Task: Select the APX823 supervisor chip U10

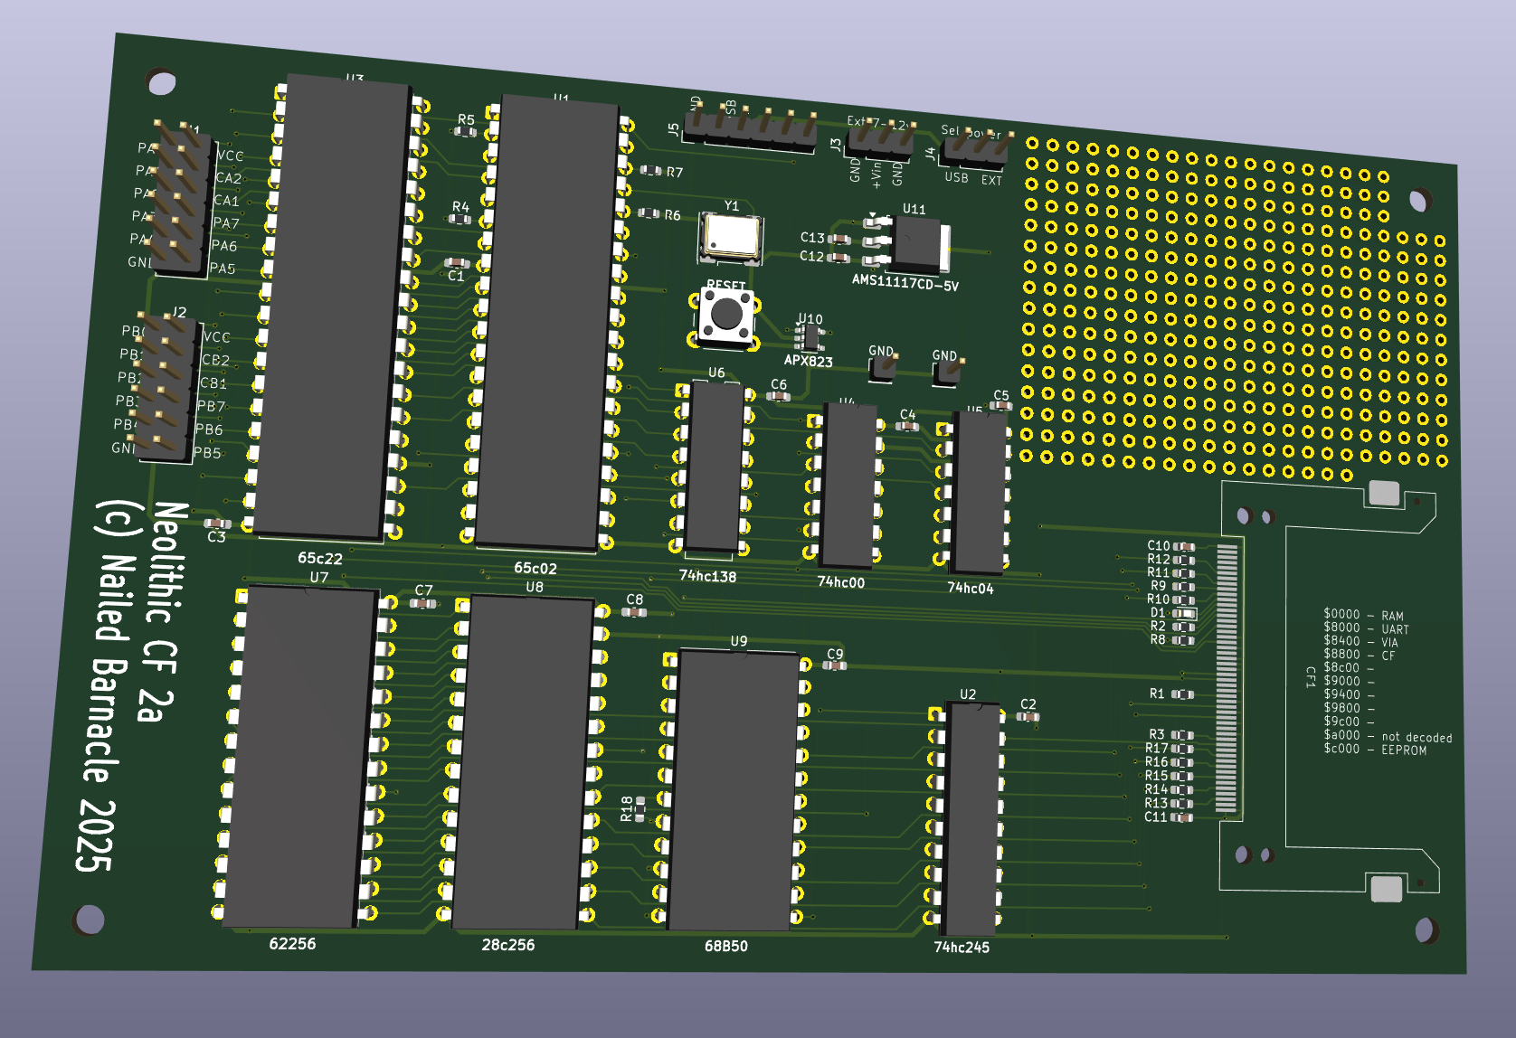Action: [809, 337]
